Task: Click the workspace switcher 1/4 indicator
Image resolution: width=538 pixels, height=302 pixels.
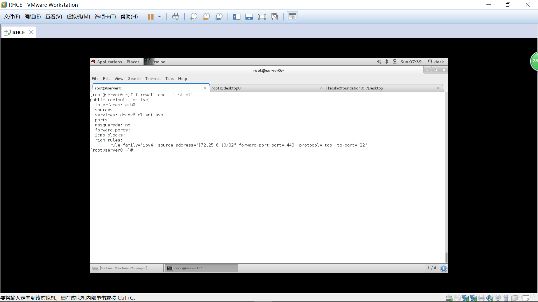Action: coord(432,268)
